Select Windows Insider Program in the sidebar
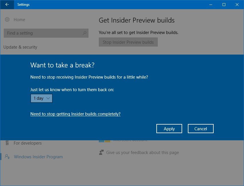This screenshot has height=186, width=244. click(x=38, y=157)
